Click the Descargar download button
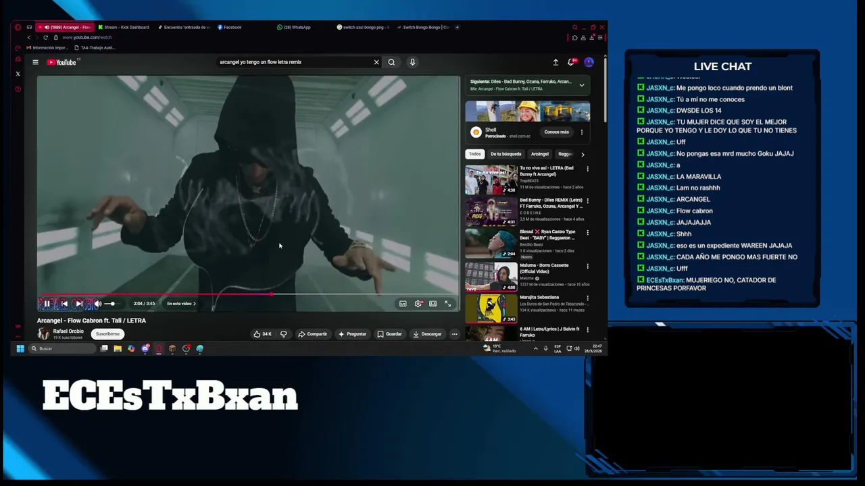The image size is (865, 486). click(427, 334)
